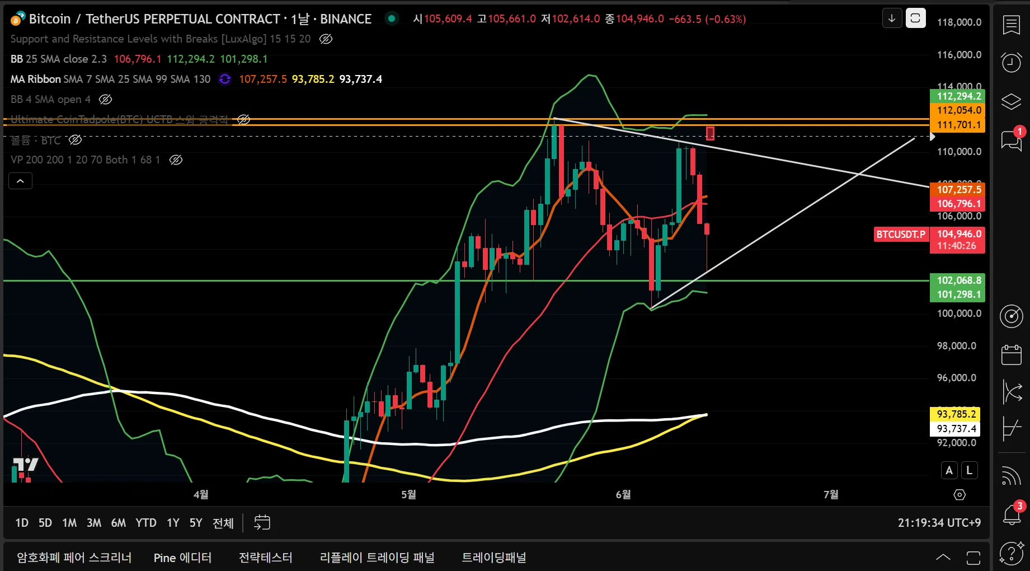Click the white 93,737.4 price label
Viewport: 1030px width, 571px height.
click(x=956, y=429)
